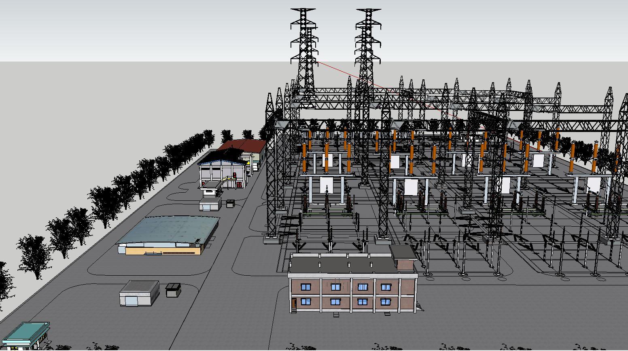Select the large blue-roofed warehouse
628x351 pixels.
tap(168, 235)
